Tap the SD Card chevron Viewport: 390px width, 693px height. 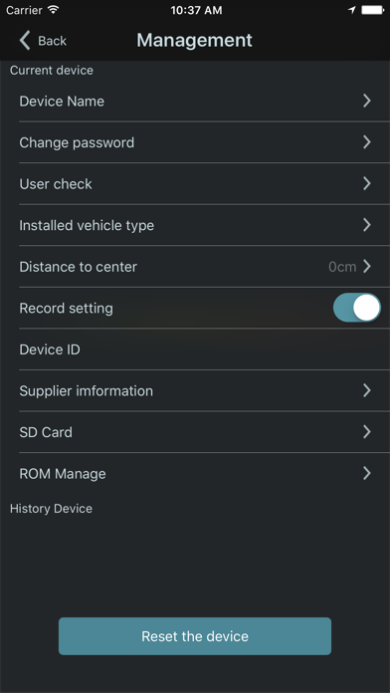(x=366, y=432)
